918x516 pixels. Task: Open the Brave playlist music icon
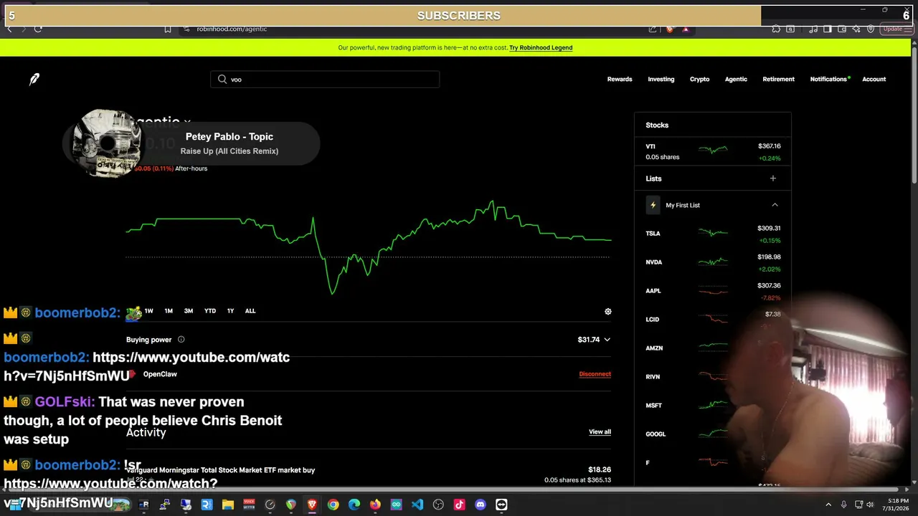point(813,29)
